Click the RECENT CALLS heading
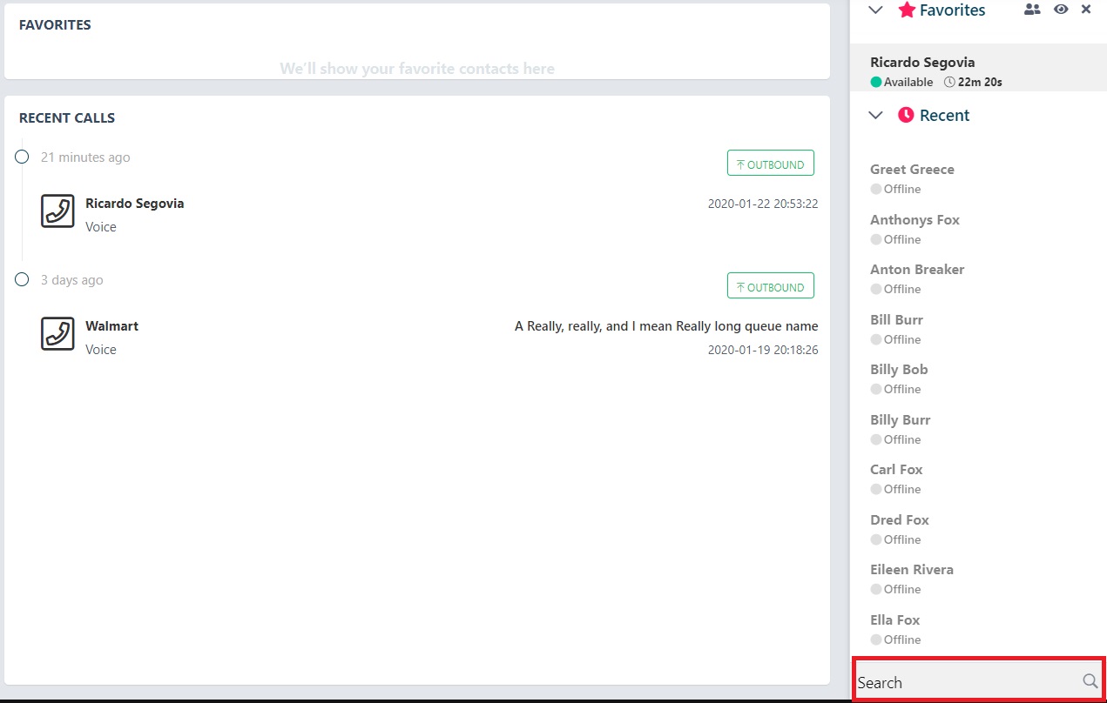This screenshot has width=1107, height=703. tap(67, 117)
